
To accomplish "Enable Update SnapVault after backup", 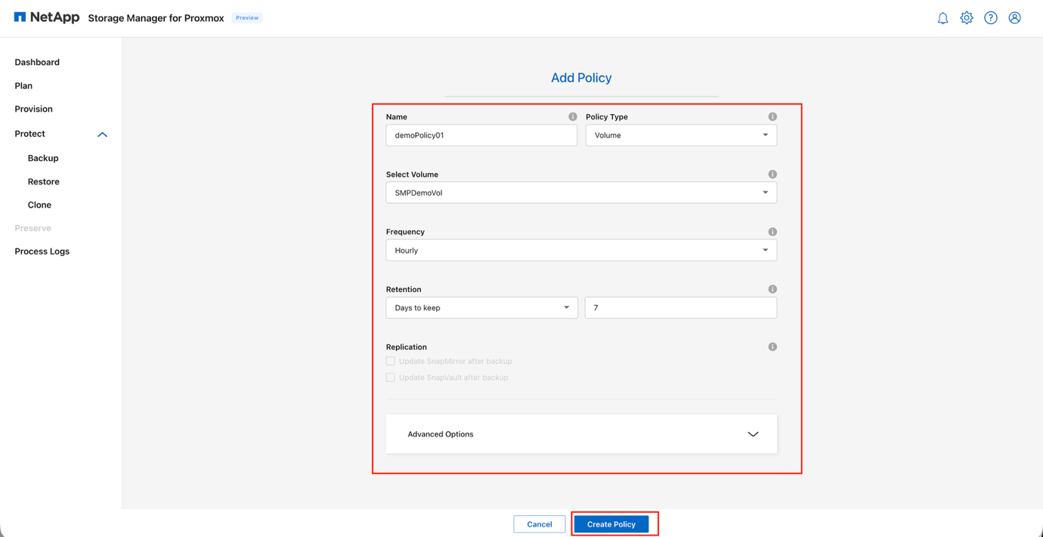I will pos(391,377).
